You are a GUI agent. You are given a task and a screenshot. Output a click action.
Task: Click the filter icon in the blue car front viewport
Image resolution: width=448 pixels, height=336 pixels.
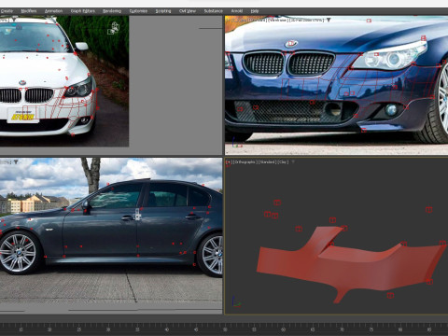coord(329,21)
